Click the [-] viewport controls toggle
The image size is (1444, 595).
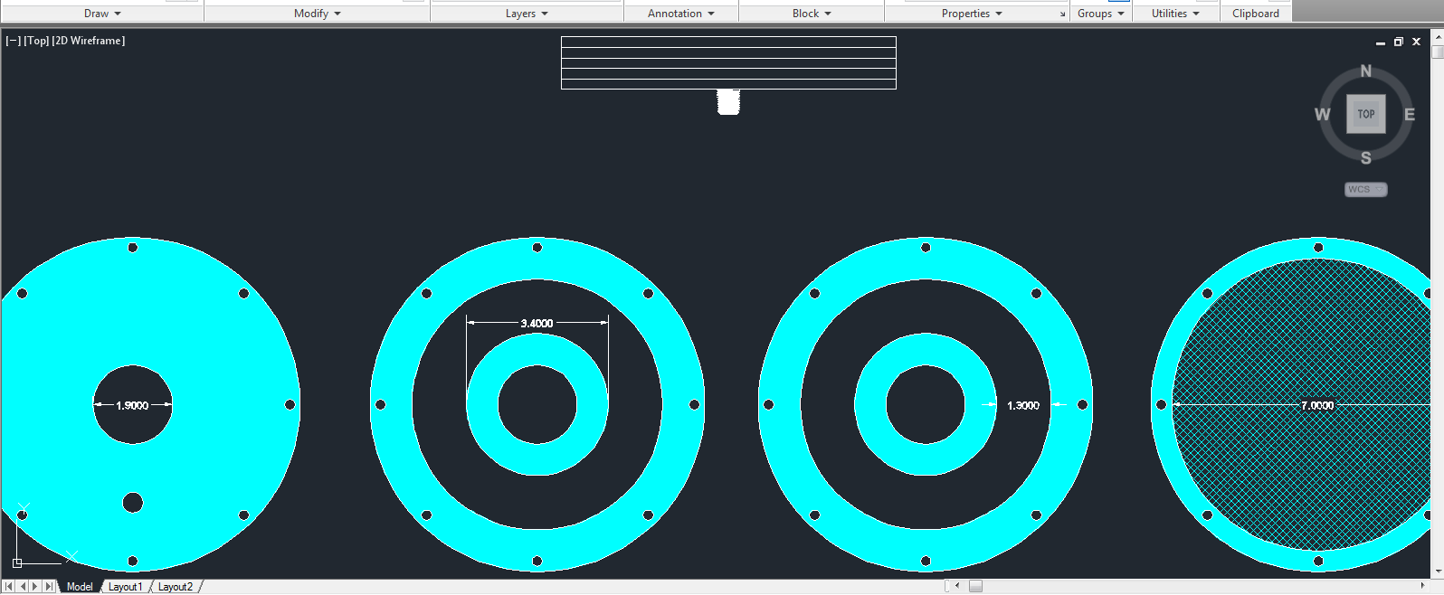click(14, 41)
